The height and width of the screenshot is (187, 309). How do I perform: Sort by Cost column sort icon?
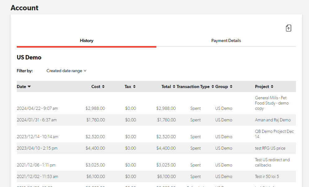[103, 86]
